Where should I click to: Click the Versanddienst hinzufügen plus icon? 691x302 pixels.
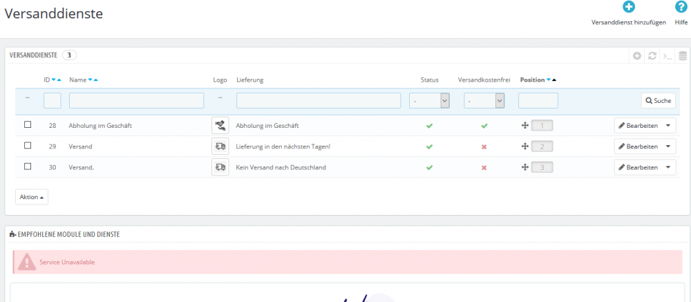click(628, 7)
